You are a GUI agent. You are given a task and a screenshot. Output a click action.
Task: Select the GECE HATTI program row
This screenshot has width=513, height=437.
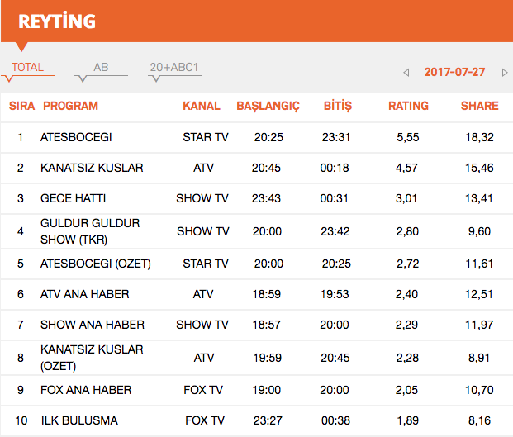73,198
